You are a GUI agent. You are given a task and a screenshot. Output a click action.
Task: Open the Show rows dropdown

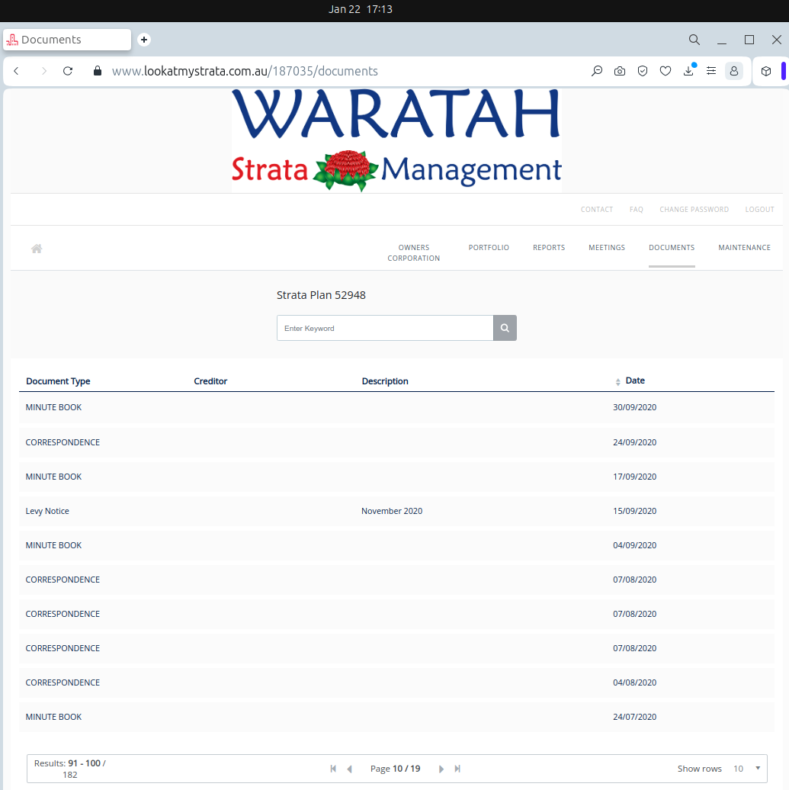point(746,769)
